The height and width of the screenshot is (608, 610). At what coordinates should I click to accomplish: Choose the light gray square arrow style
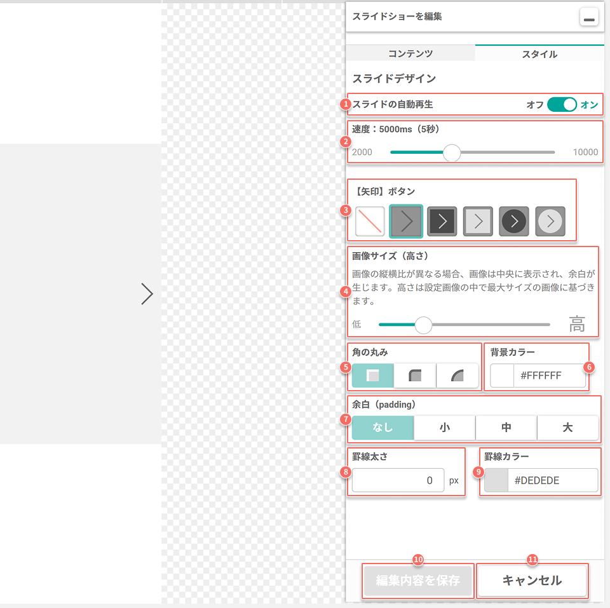(478, 221)
